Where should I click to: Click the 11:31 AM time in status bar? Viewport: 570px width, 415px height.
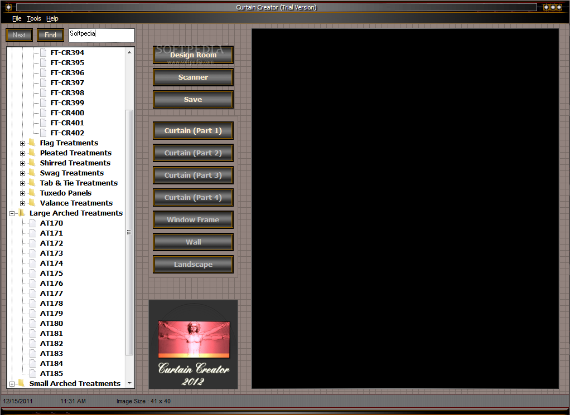tap(73, 401)
